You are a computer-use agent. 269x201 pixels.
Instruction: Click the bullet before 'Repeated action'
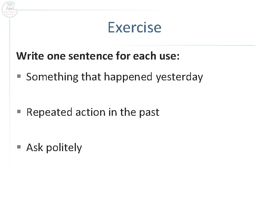[x=19, y=113]
